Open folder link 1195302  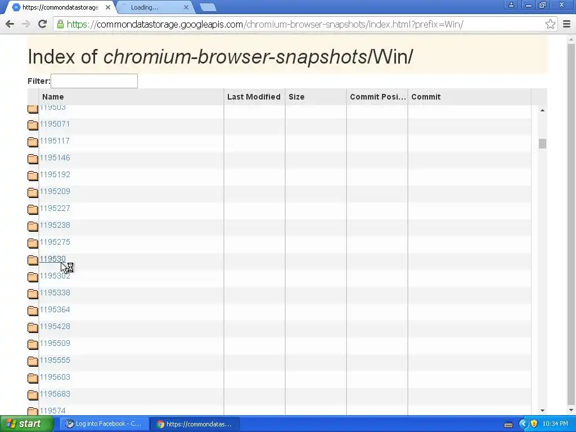55,276
